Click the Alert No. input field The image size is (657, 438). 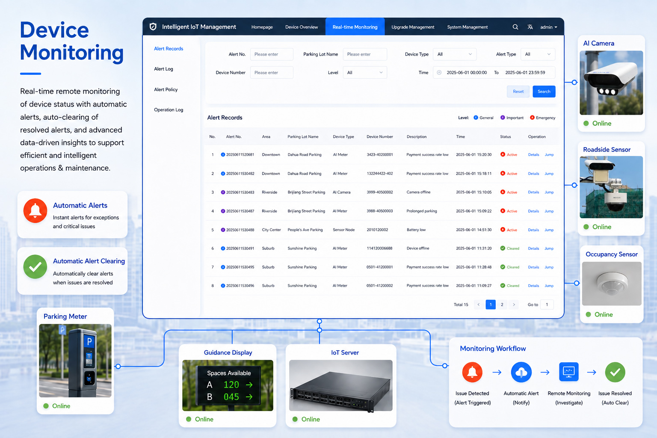[272, 54]
